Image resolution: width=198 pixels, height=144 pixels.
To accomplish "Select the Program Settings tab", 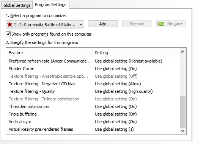I will click(50, 5).
